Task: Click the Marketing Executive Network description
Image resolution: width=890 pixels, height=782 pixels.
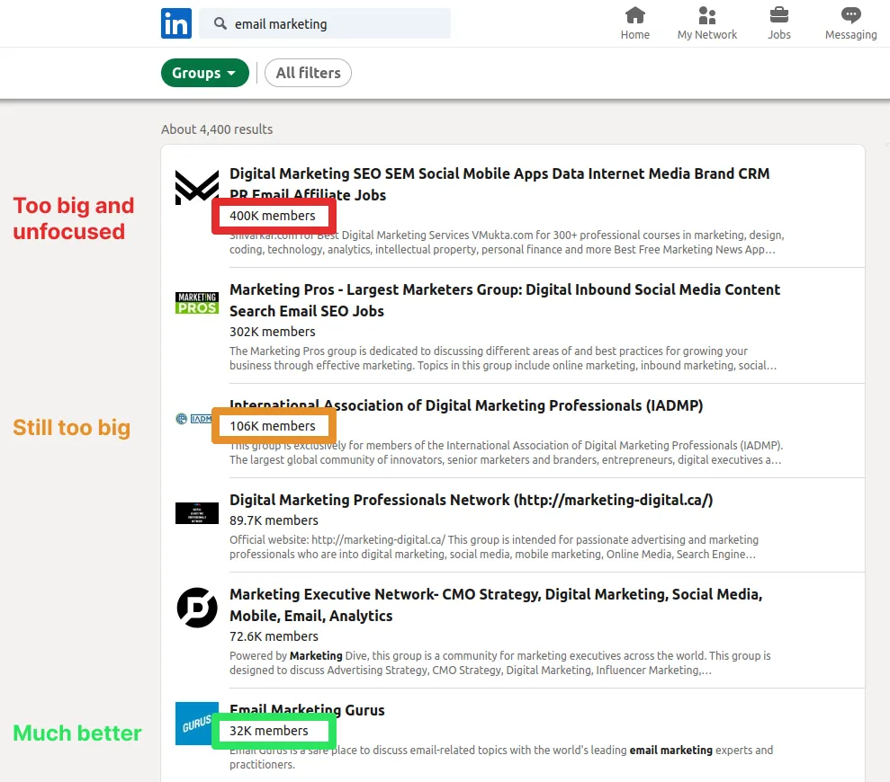Action: pyautogui.click(x=500, y=662)
